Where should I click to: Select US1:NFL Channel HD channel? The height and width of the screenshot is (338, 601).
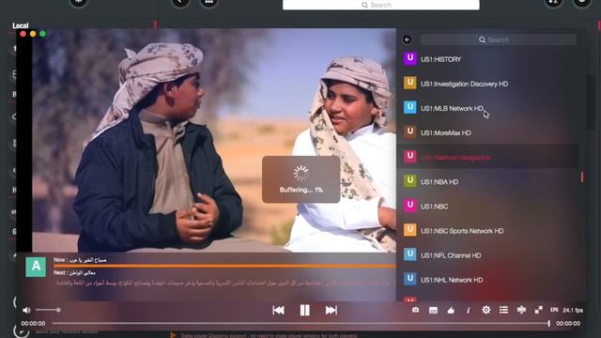coord(487,255)
